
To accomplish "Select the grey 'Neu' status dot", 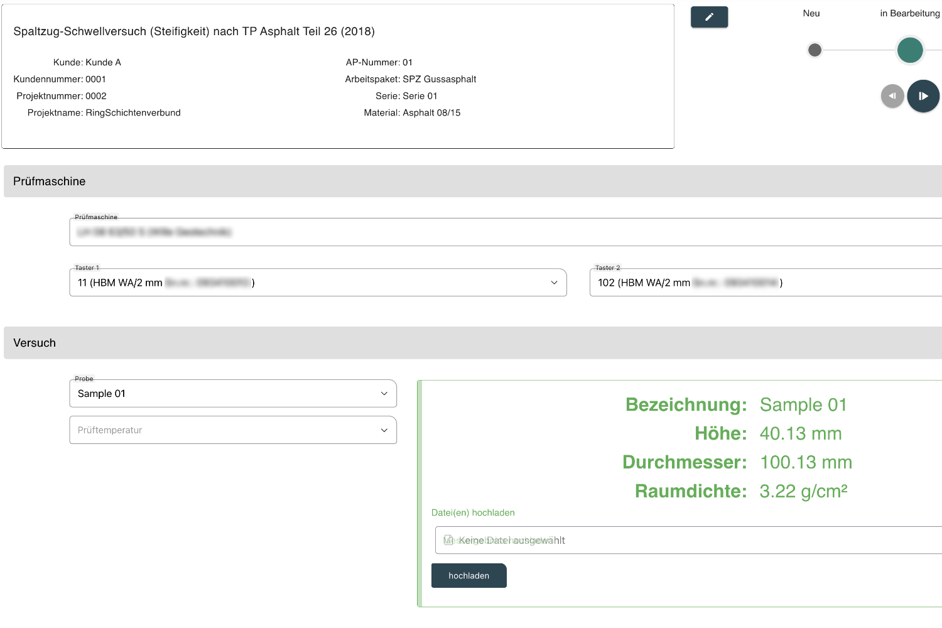I will (x=815, y=50).
